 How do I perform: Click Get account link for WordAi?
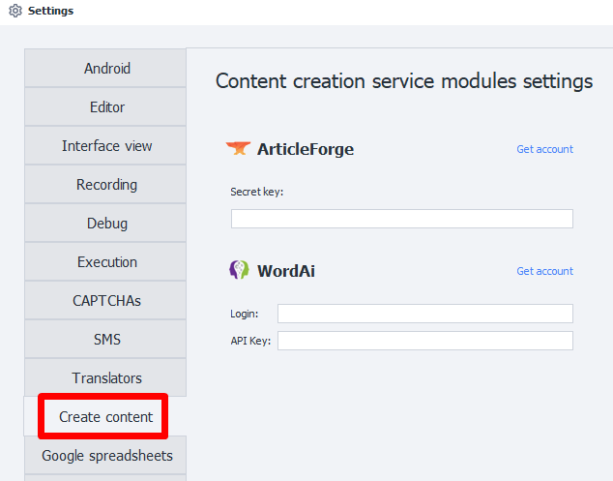click(x=544, y=271)
